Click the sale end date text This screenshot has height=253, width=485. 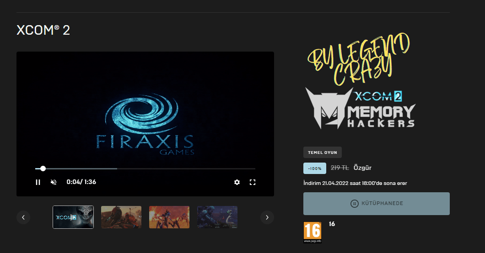point(355,183)
